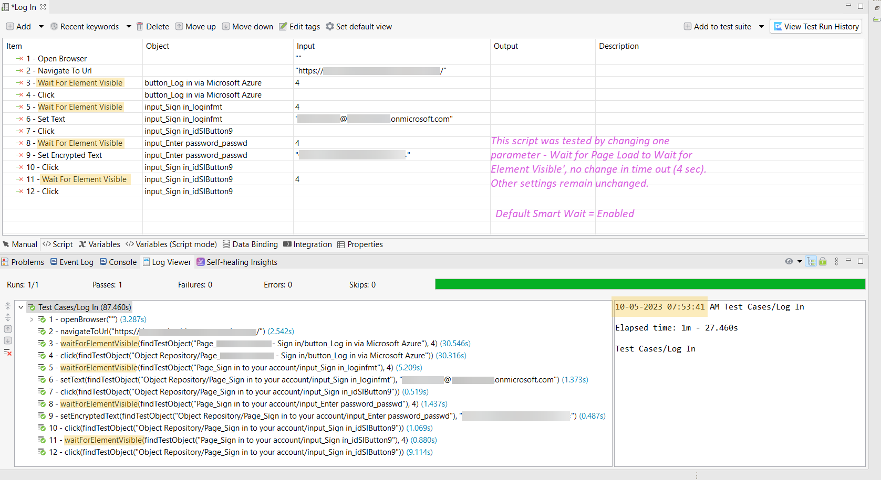Click the Object column header
The width and height of the screenshot is (881, 480).
(x=218, y=46)
